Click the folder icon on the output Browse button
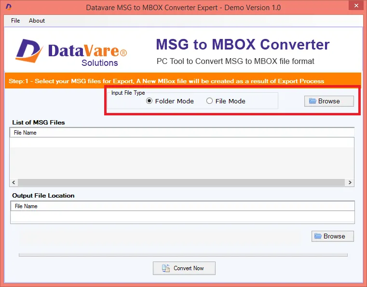Image resolution: width=367 pixels, height=287 pixels. point(318,236)
